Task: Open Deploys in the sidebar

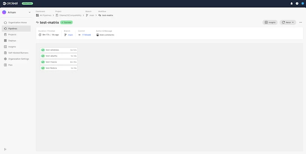Action: 16,41
